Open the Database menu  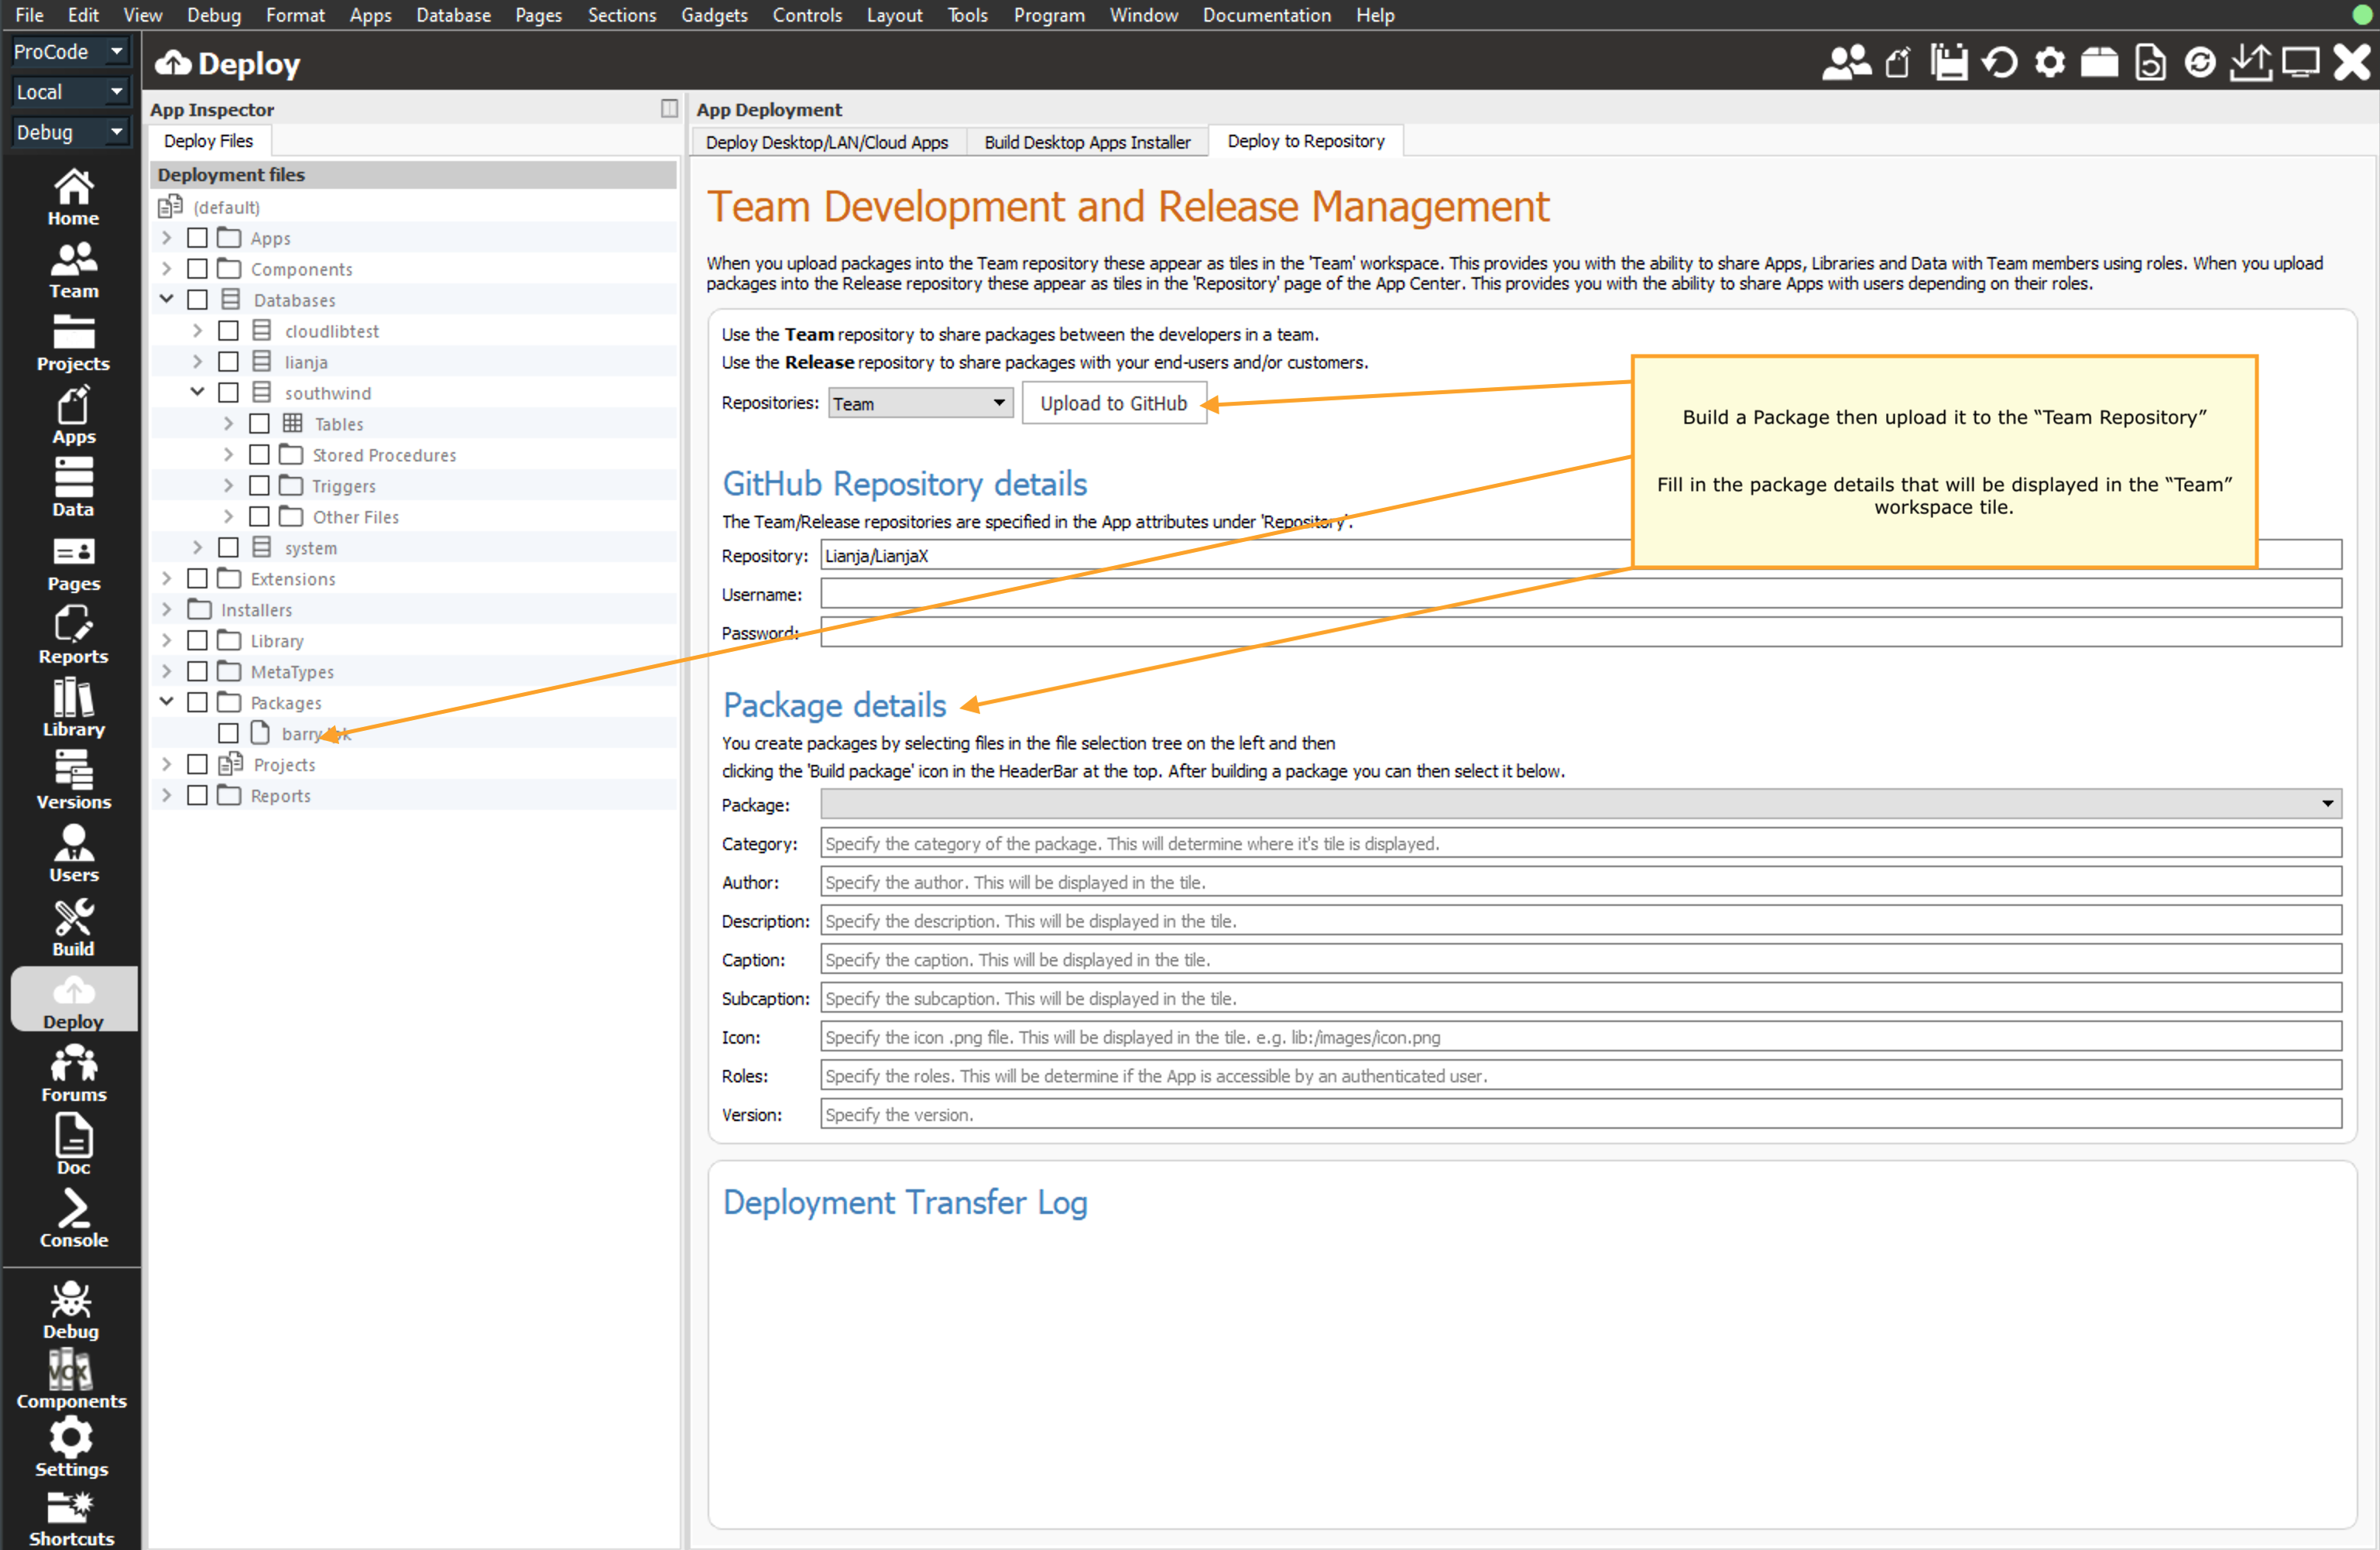point(453,15)
